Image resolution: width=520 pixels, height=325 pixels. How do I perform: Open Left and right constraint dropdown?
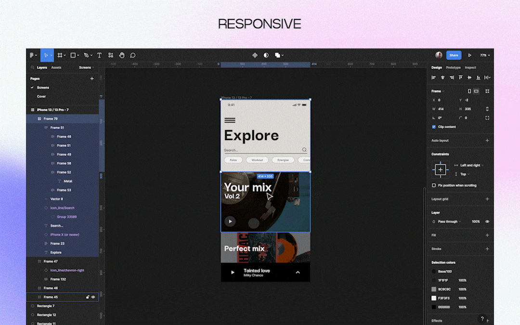click(471, 165)
